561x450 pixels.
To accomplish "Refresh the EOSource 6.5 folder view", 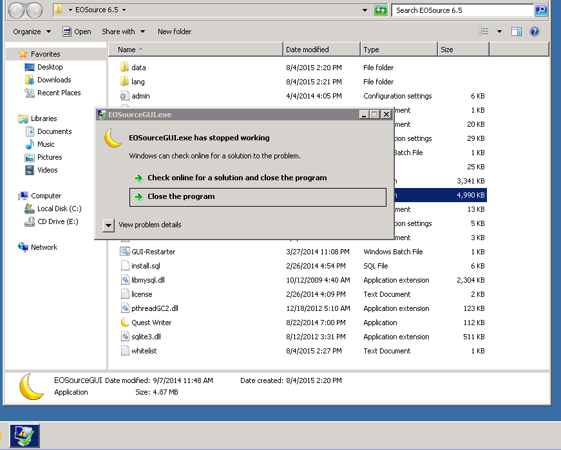I will [x=381, y=10].
